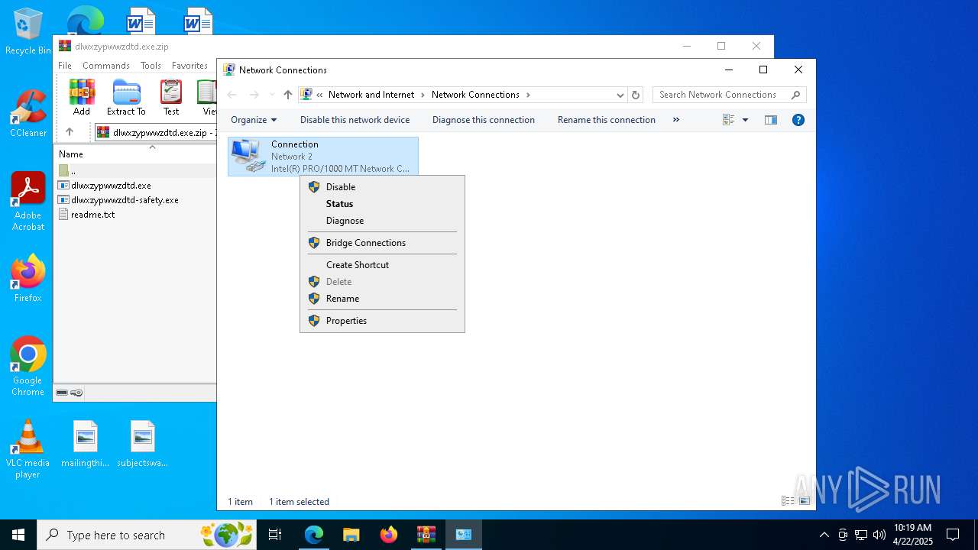Toggle the preview pane icon
The width and height of the screenshot is (978, 550).
771,120
